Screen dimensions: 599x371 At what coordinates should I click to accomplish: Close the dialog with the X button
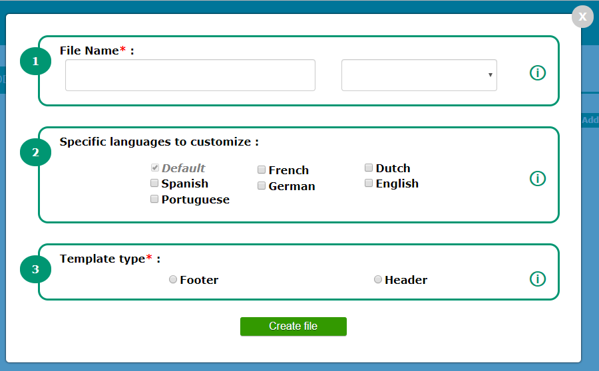pyautogui.click(x=582, y=17)
